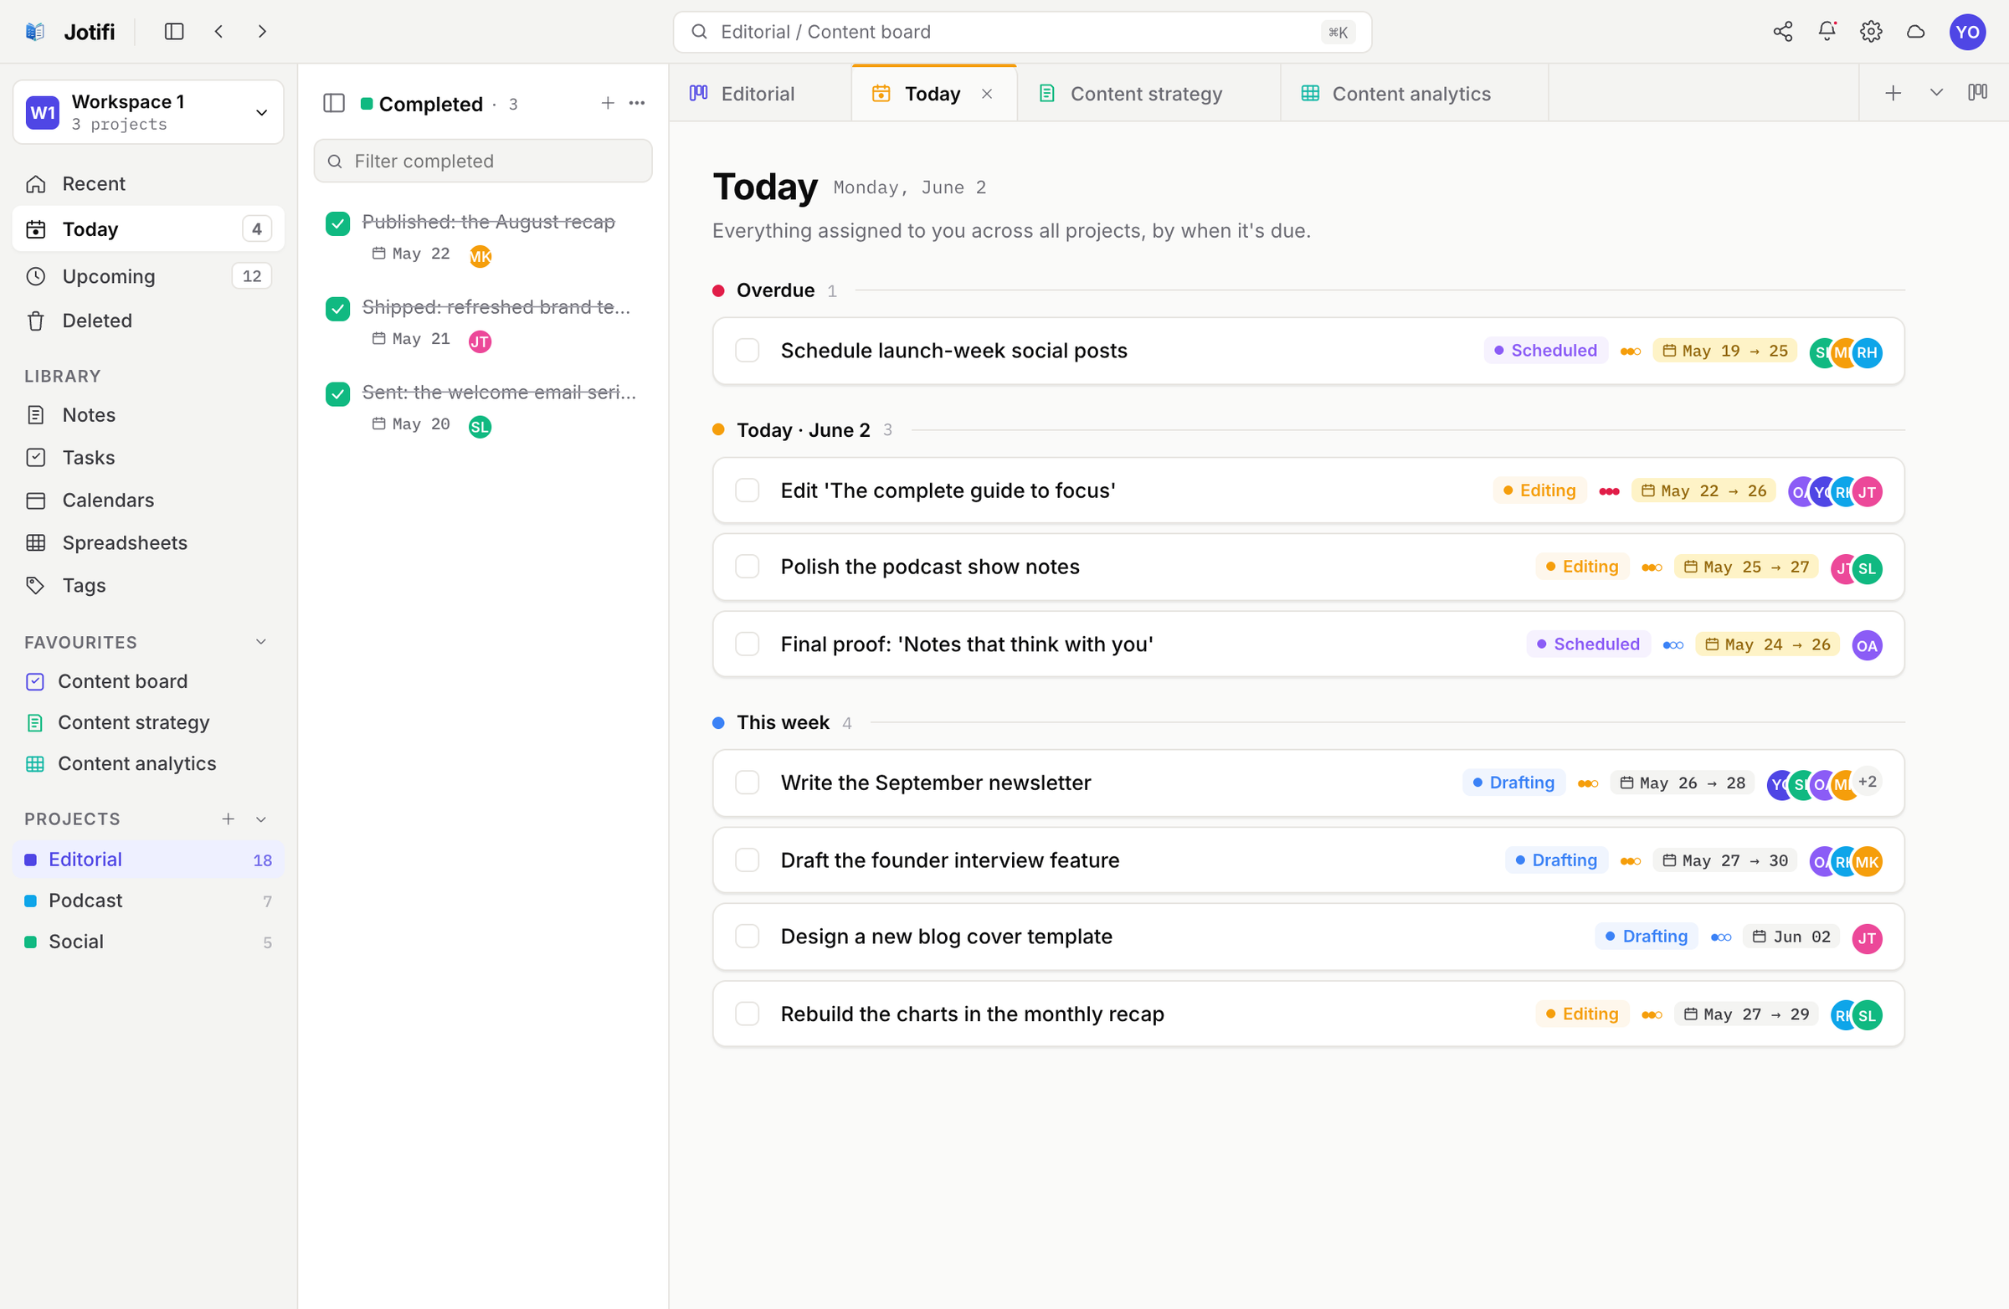Screen dimensions: 2009x1309
Task: Open Tags in the library
Action: click(x=148, y=585)
